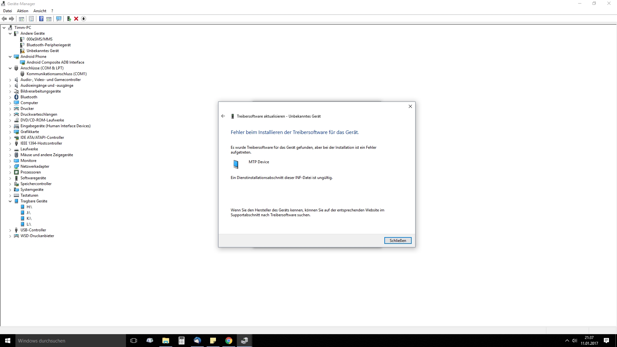Open the properties toolbar icon
The height and width of the screenshot is (347, 617).
pos(31,19)
